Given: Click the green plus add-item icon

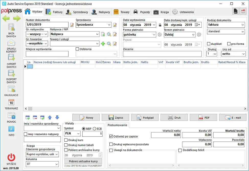Looking at the screenshot, I should pos(103,44).
